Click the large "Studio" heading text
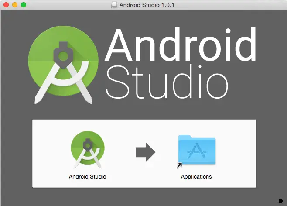 167,82
